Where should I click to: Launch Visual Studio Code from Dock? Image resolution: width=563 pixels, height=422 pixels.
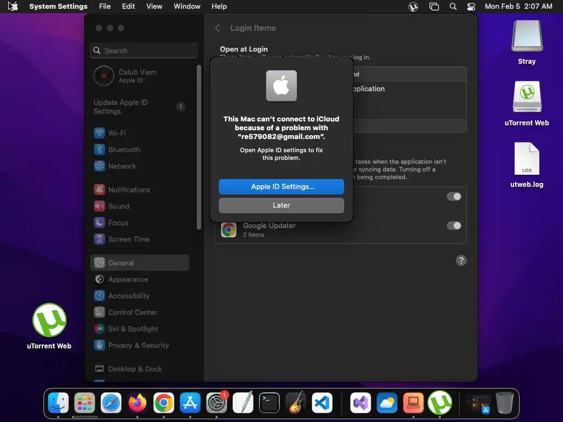(322, 403)
